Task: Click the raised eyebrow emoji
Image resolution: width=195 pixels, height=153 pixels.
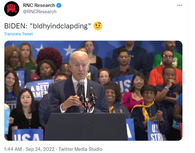Action: (98, 26)
